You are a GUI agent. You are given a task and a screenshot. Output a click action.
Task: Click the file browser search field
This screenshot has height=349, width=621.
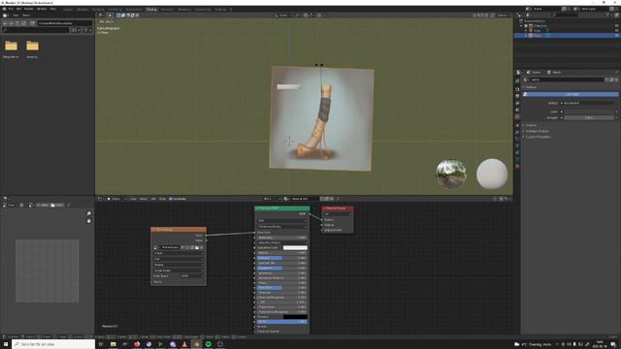[x=37, y=30]
